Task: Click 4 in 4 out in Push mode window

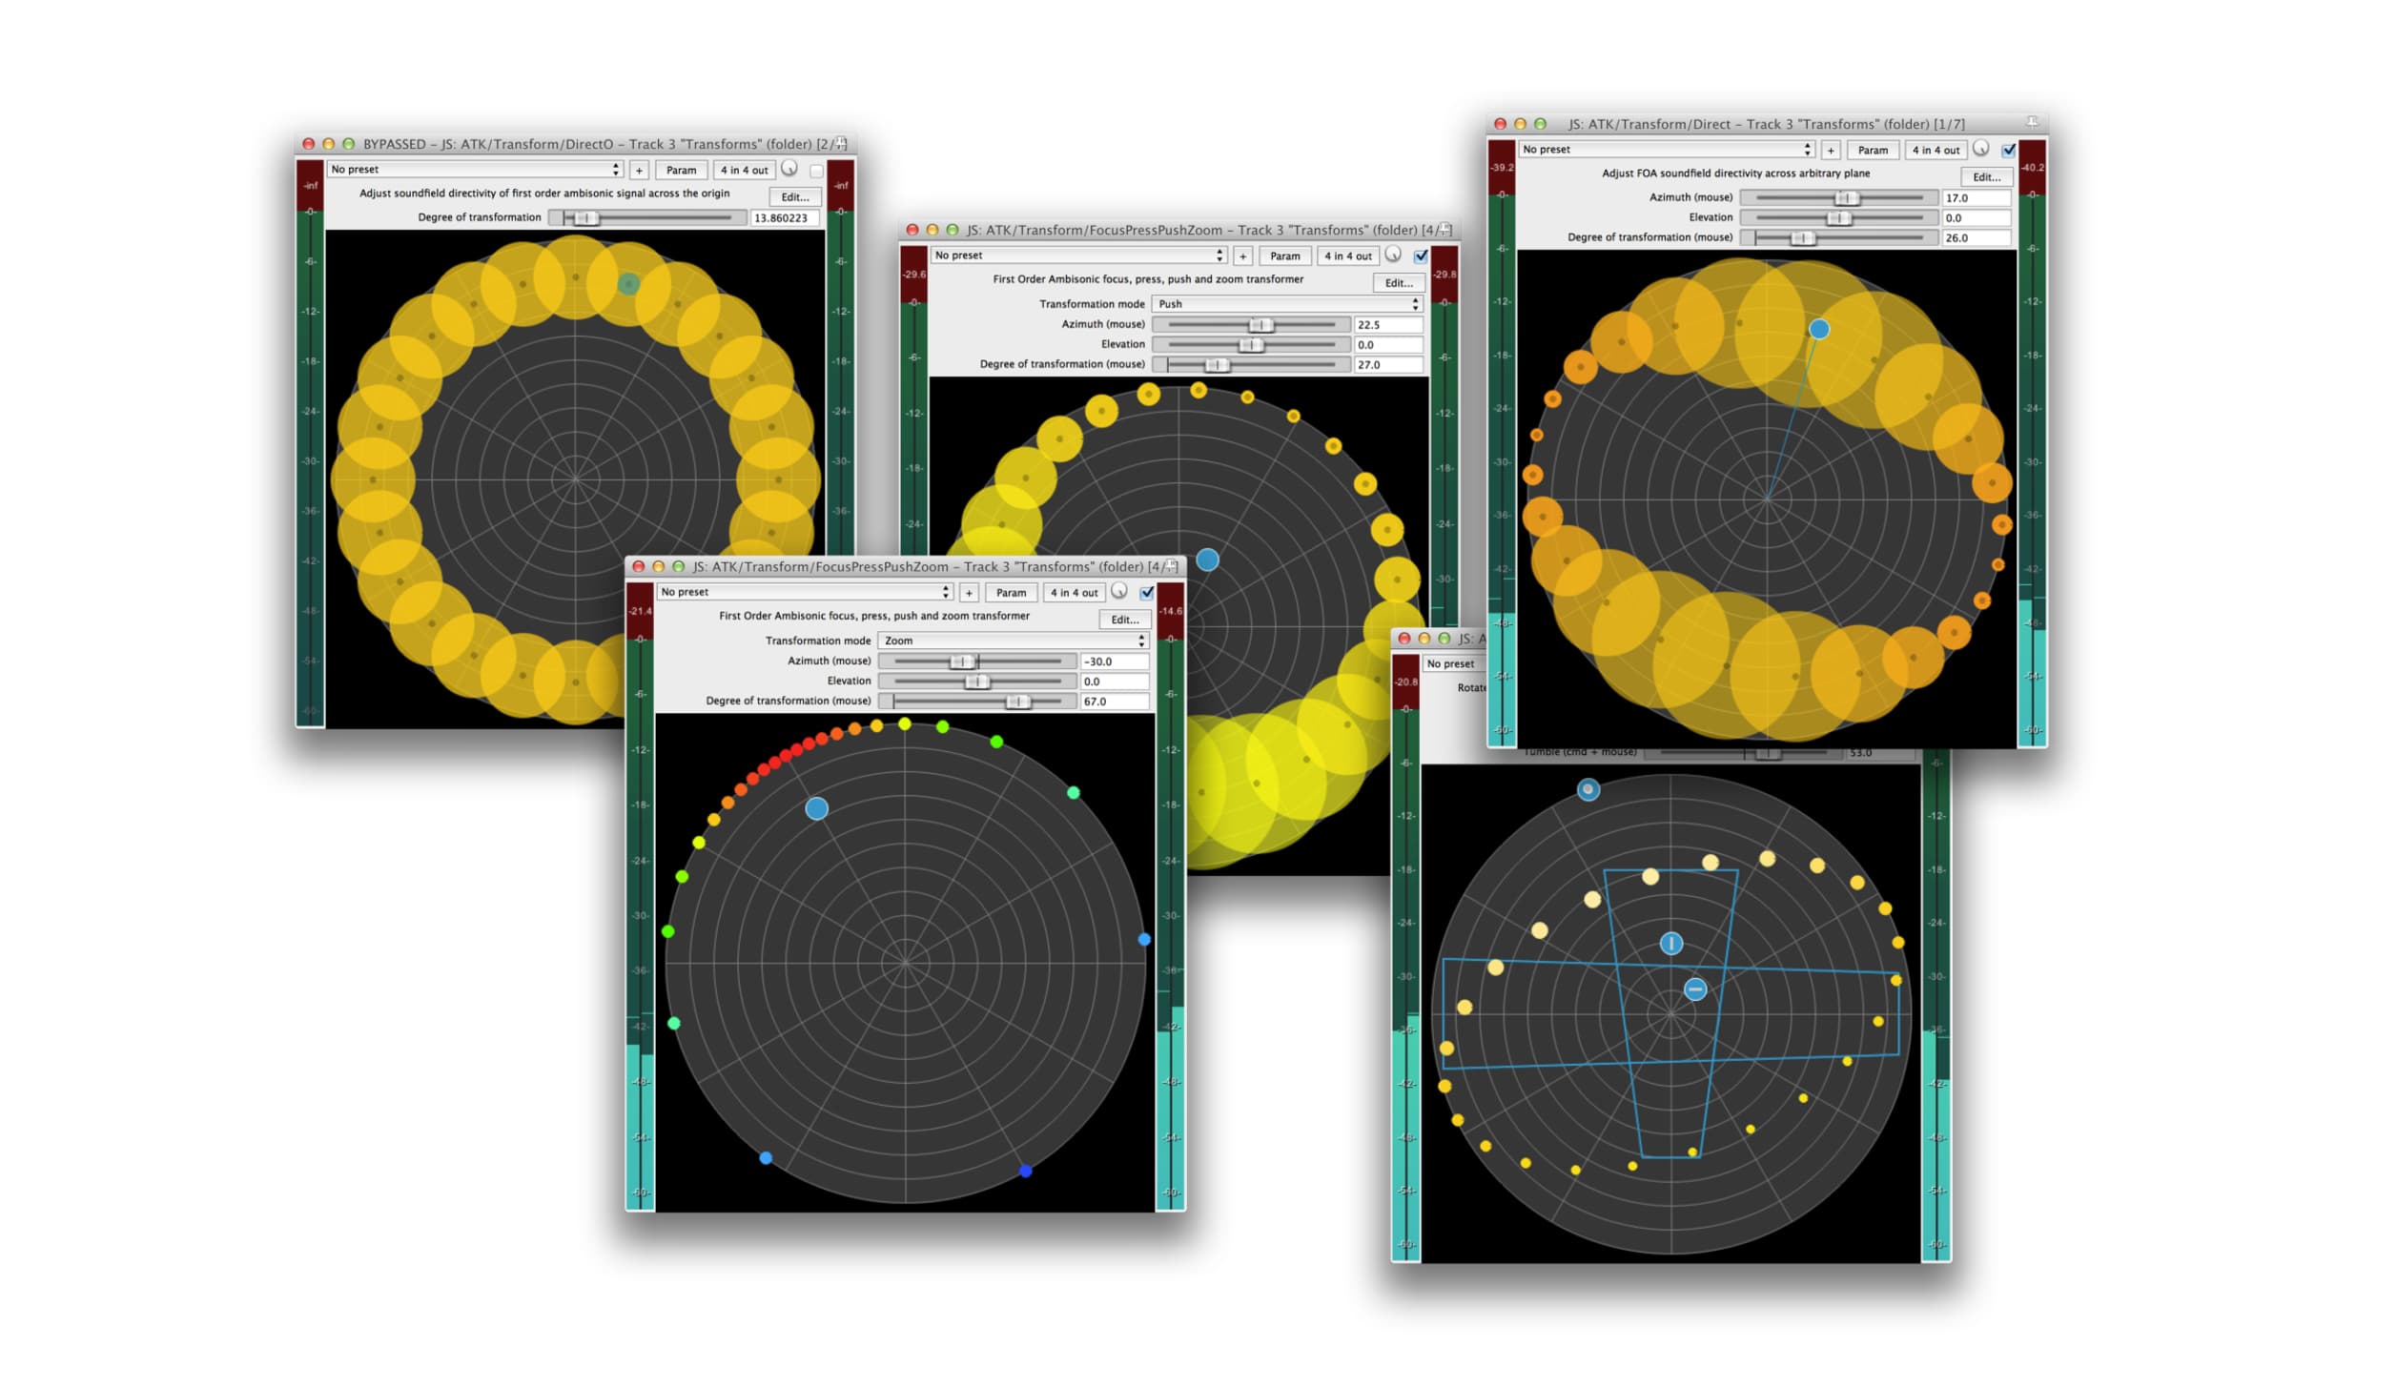Action: (1348, 256)
